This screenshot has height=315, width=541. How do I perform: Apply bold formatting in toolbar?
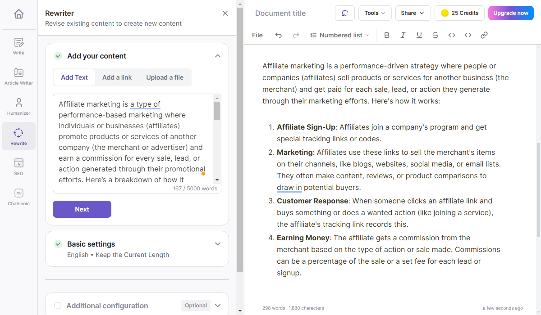pos(386,35)
